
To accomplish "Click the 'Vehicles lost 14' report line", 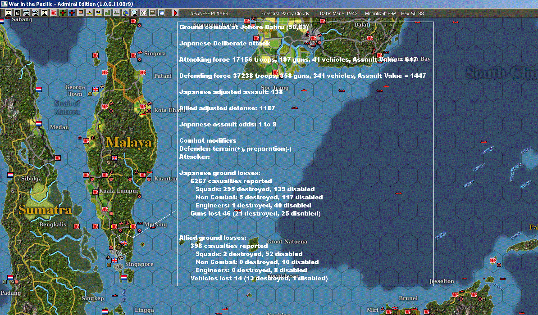I will click(259, 278).
